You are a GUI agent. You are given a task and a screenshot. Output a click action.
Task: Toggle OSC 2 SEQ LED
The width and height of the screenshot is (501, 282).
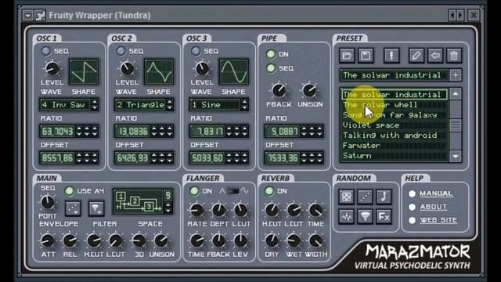point(121,51)
